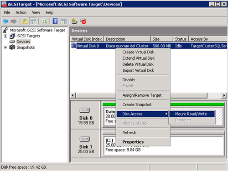228x171 pixels.
Task: Click the Up one level folder icon
Action: pos(25,21)
